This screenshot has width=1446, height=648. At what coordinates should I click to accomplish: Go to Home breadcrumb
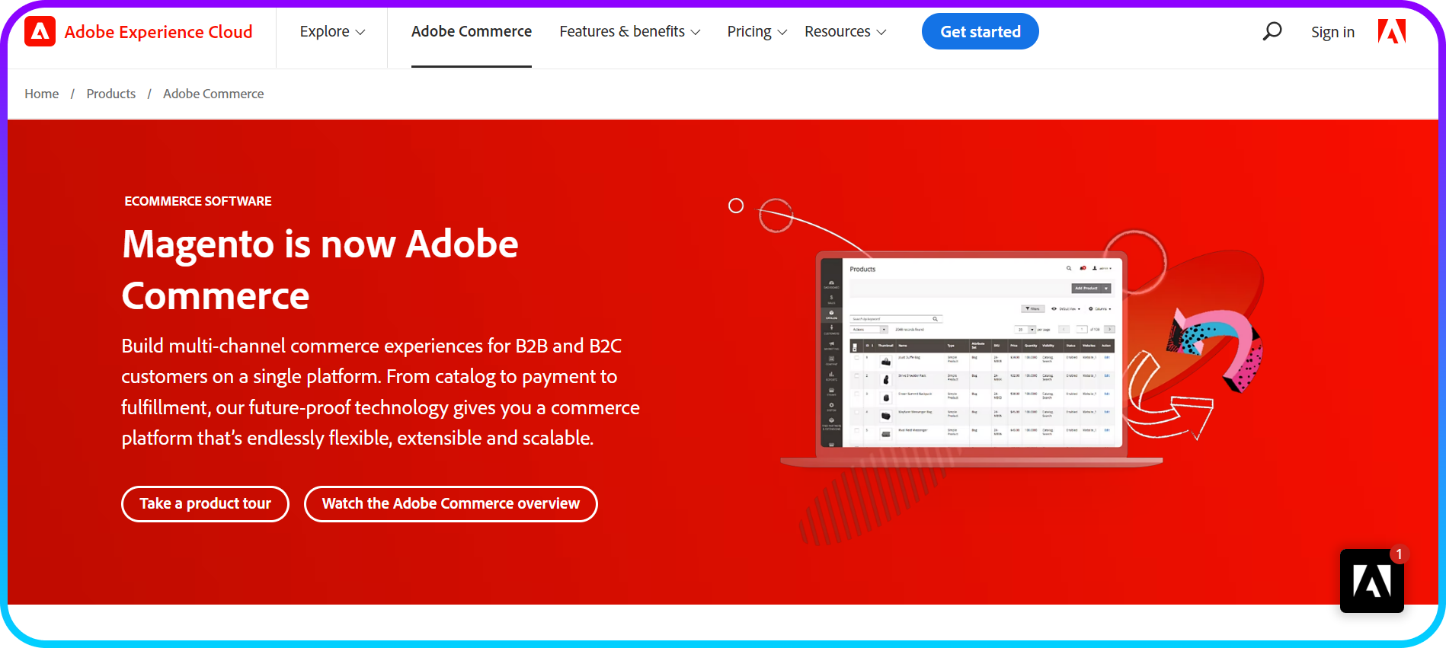tap(42, 94)
